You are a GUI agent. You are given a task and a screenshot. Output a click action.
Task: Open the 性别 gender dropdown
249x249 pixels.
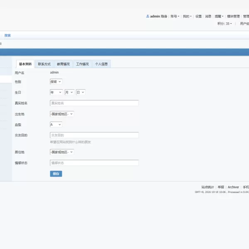[x=56, y=82]
